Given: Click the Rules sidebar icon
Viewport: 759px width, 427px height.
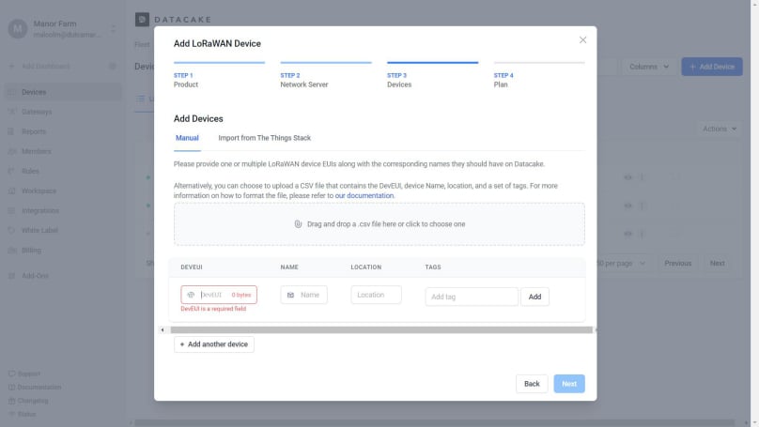Looking at the screenshot, I should click(x=12, y=171).
